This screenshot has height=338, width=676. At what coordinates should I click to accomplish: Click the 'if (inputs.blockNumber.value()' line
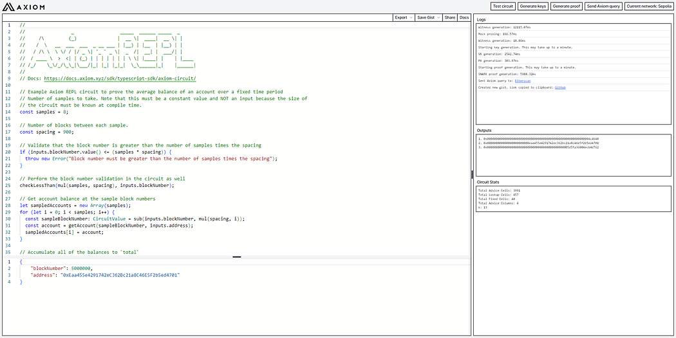pyautogui.click(x=96, y=152)
